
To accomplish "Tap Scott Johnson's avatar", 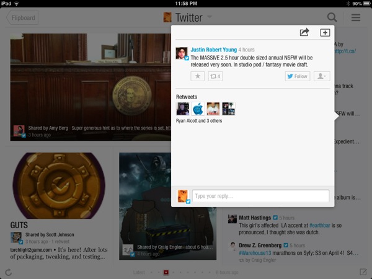I will click(x=16, y=237).
